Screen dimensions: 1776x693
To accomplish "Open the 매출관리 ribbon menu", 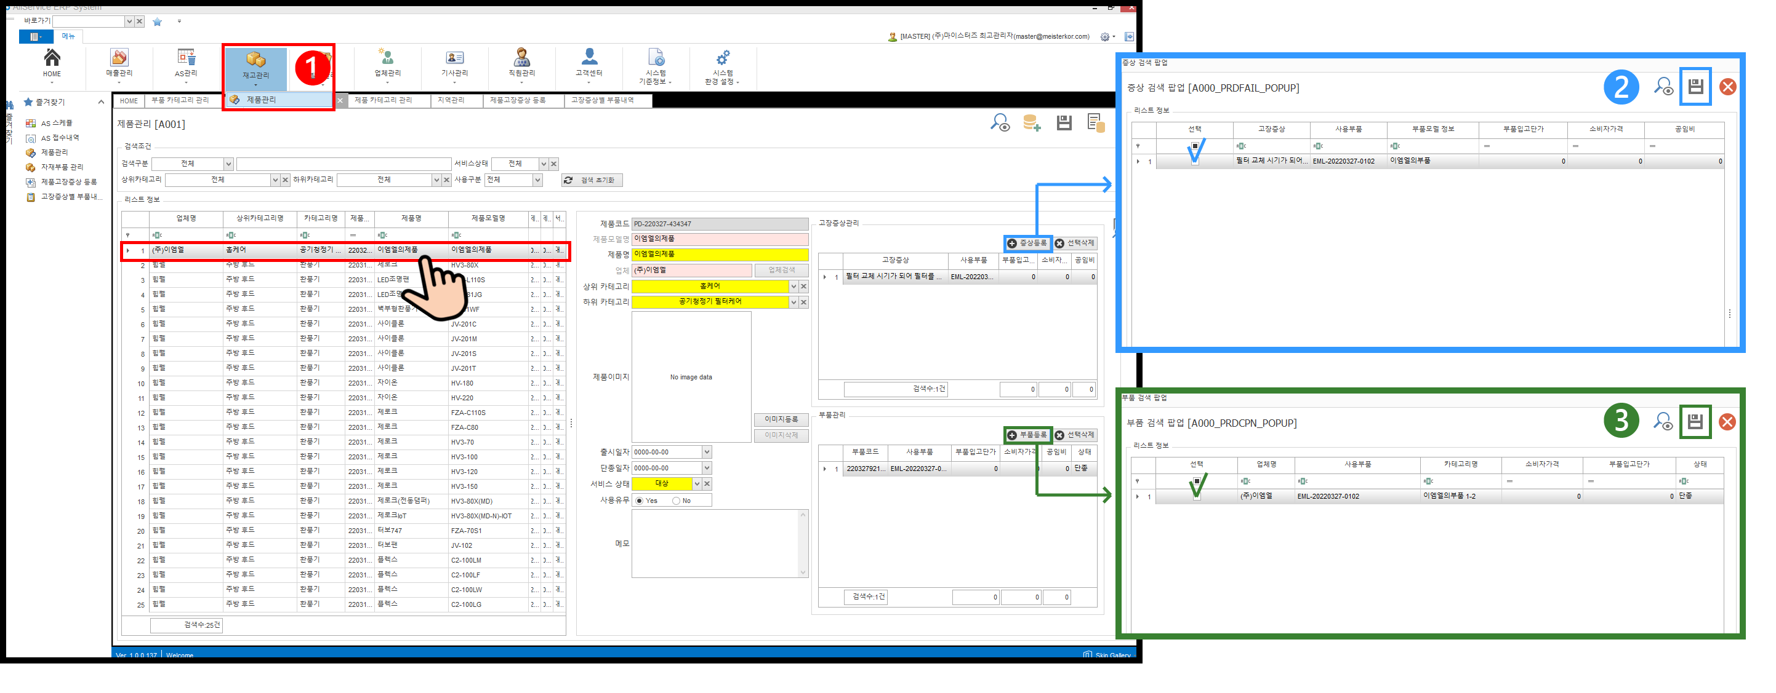I will coord(119,66).
